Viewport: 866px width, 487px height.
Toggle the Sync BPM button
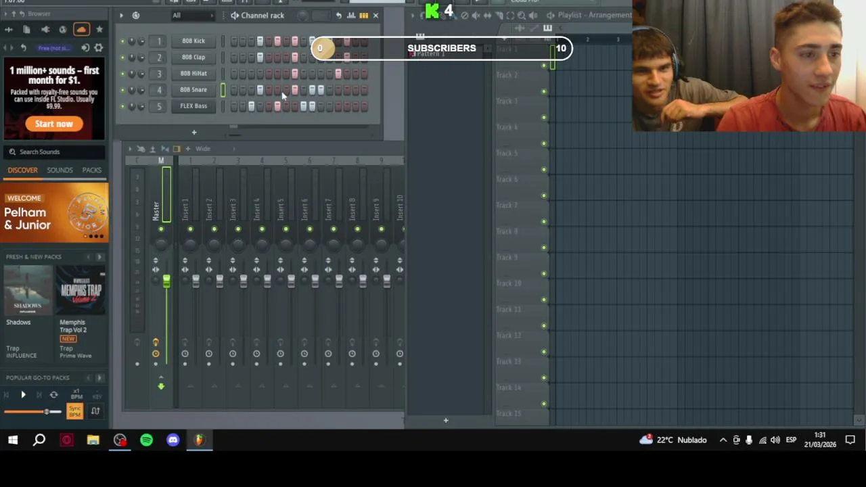click(74, 411)
